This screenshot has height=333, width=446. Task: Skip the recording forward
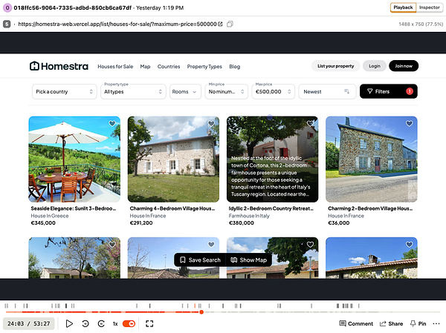[x=101, y=323]
